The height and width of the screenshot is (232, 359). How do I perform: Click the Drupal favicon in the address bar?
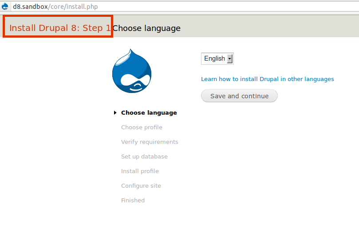pyautogui.click(x=5, y=6)
